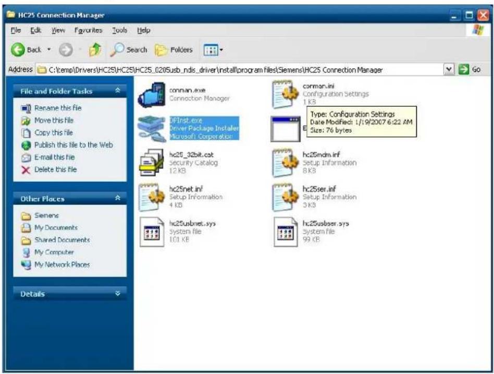494x374 pixels.
Task: Click E-mail this file link
Action: tap(55, 157)
